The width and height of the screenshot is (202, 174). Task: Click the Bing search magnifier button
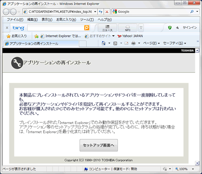click(87, 27)
